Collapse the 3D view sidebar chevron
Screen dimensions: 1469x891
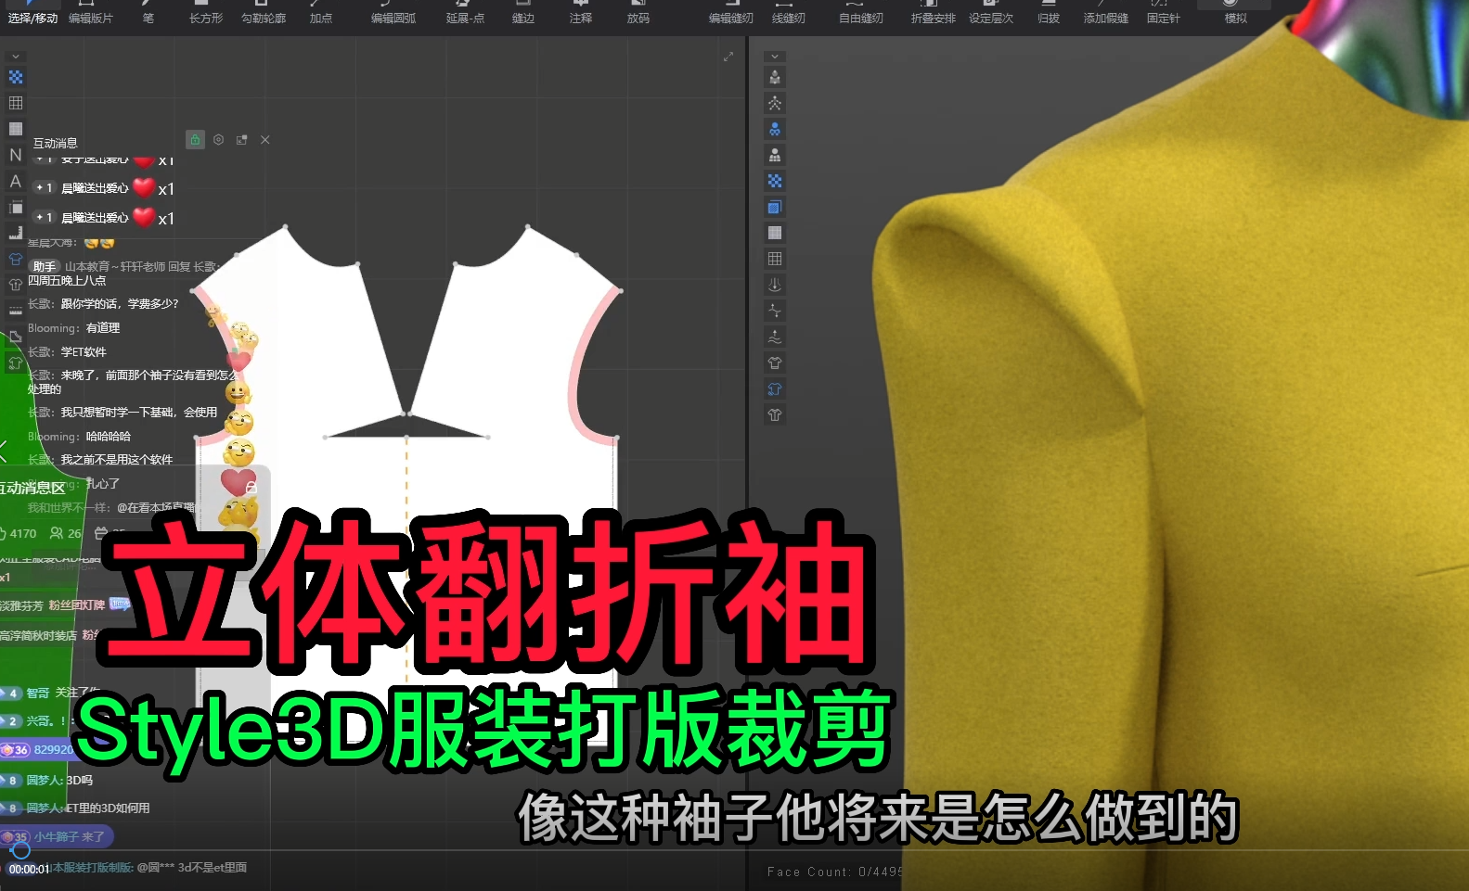pos(775,57)
